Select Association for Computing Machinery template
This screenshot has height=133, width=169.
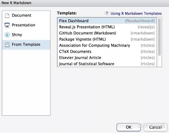[94, 45]
